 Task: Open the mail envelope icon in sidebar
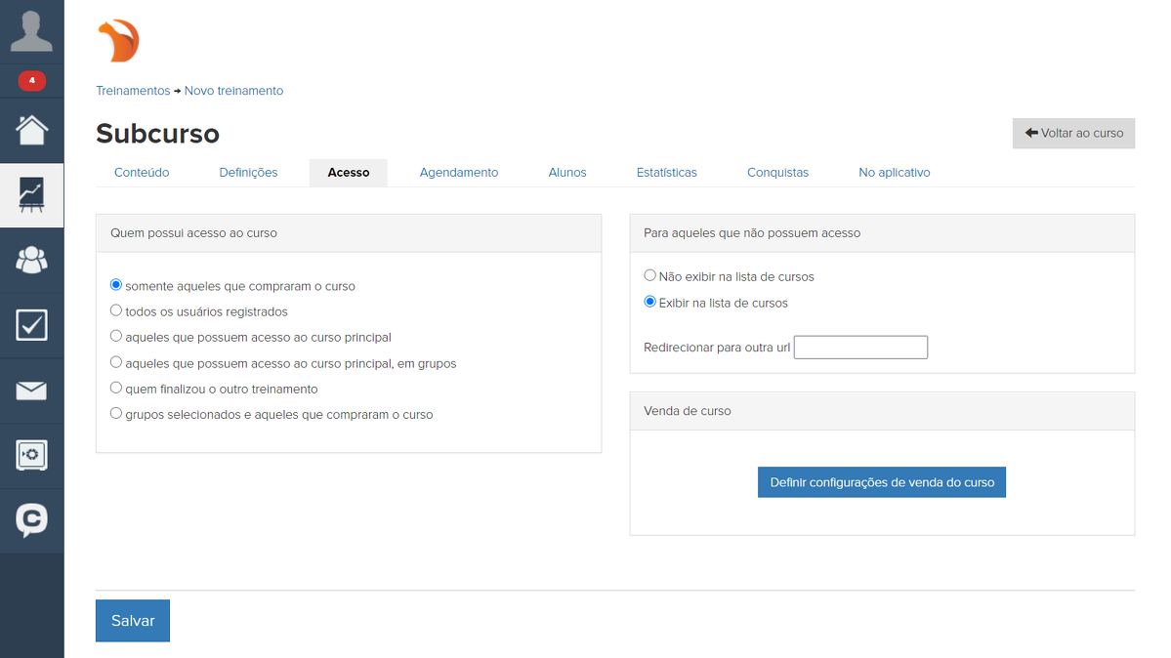click(31, 391)
